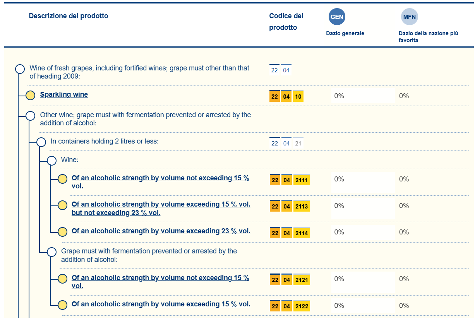Collapse the Other wine; grape must node
Viewport: 475px width, 318px height.
tap(30, 116)
